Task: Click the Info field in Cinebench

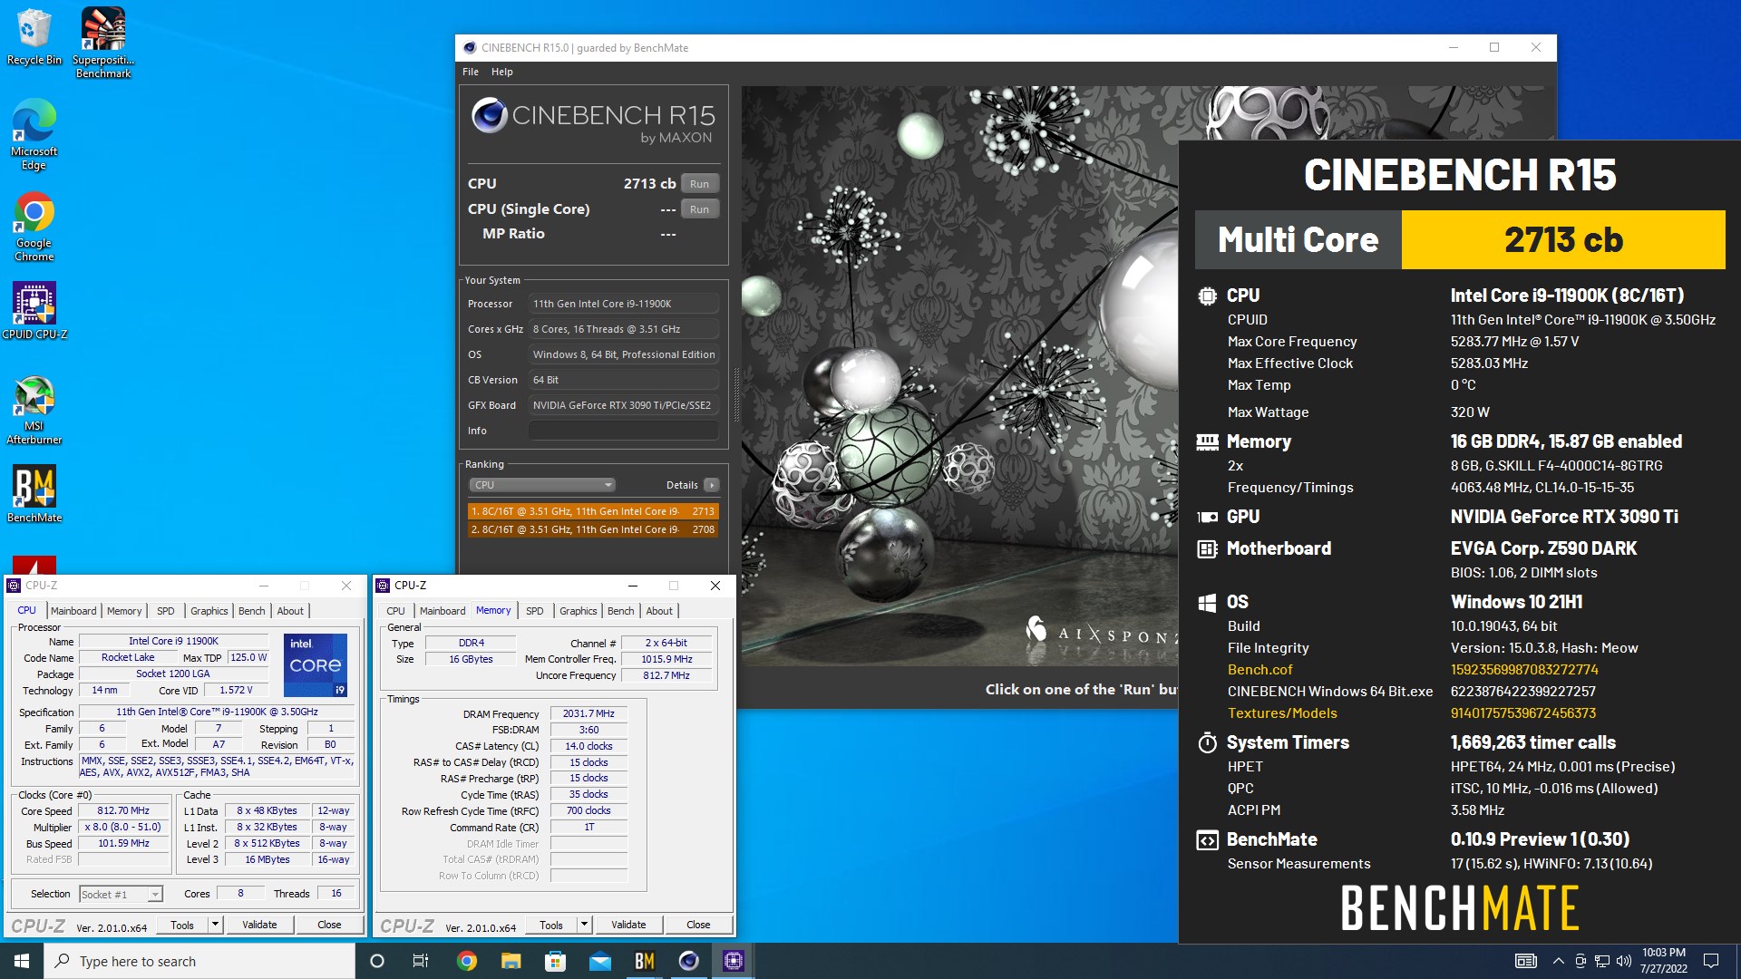Action: tap(624, 431)
